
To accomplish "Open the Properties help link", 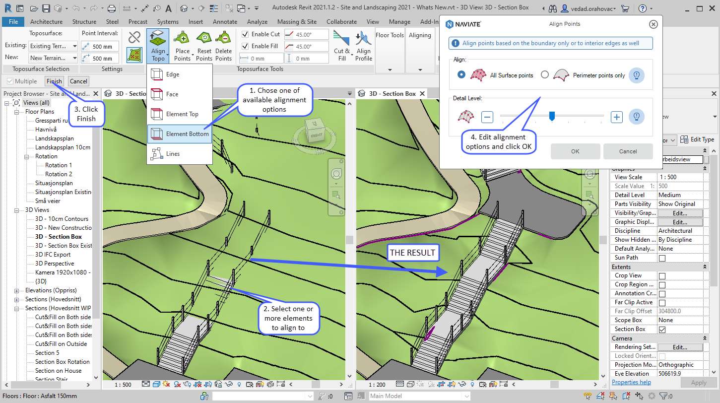I will coord(631,382).
